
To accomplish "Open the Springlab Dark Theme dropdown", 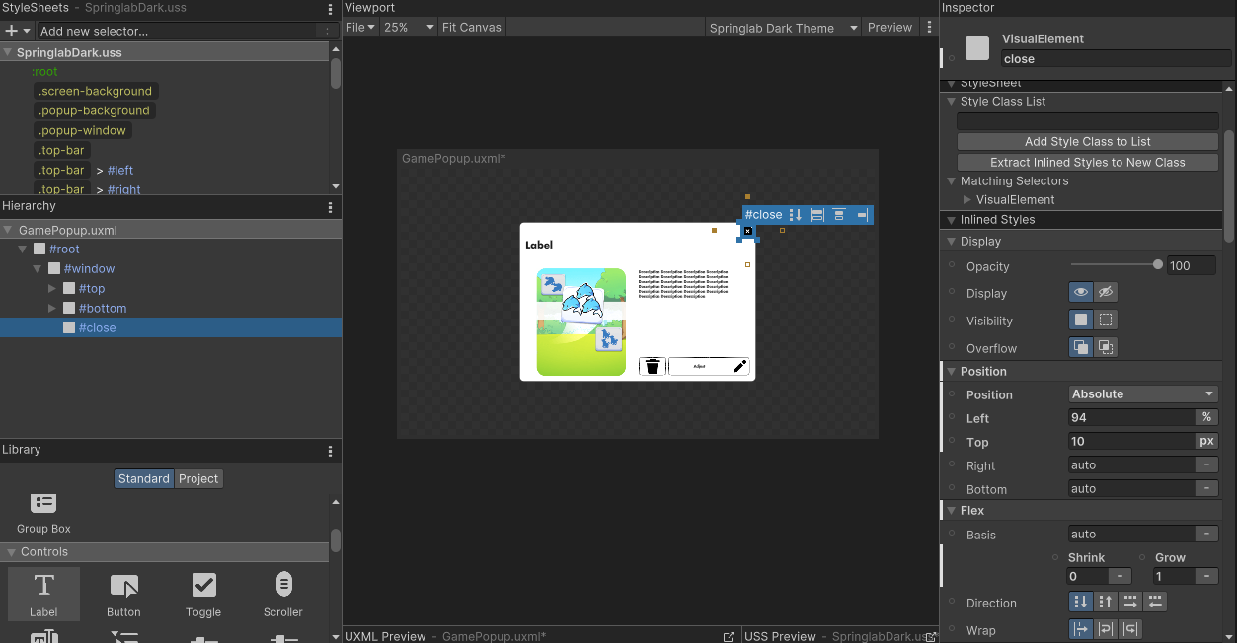I will pos(783,27).
